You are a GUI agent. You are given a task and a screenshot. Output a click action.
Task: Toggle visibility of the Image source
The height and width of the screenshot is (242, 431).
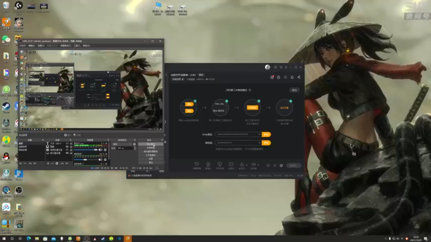point(67,147)
